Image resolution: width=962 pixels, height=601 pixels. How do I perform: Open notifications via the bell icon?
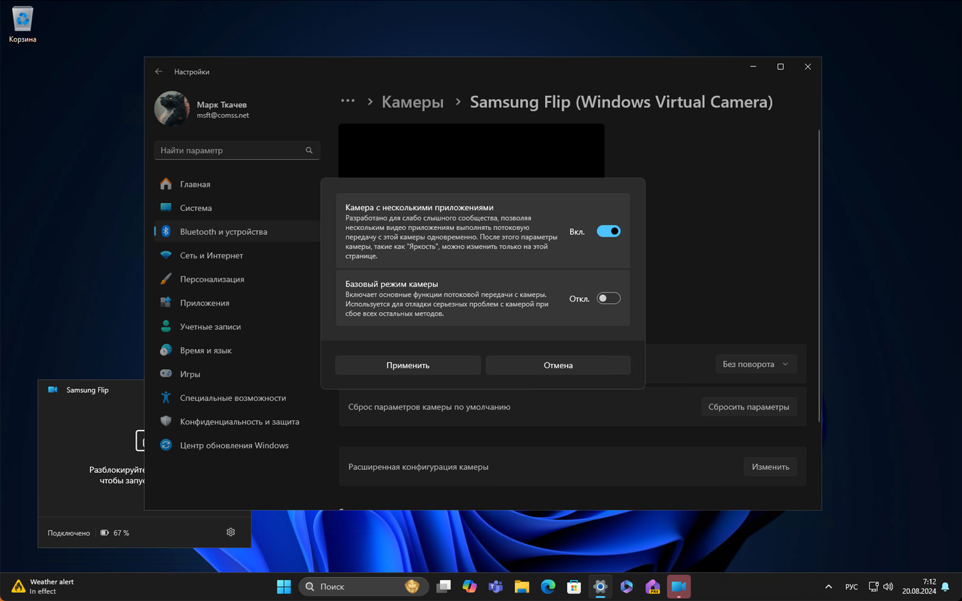945,586
